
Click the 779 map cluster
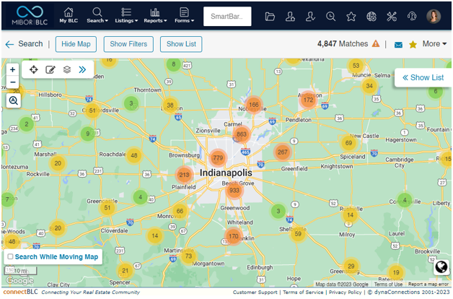tap(218, 158)
